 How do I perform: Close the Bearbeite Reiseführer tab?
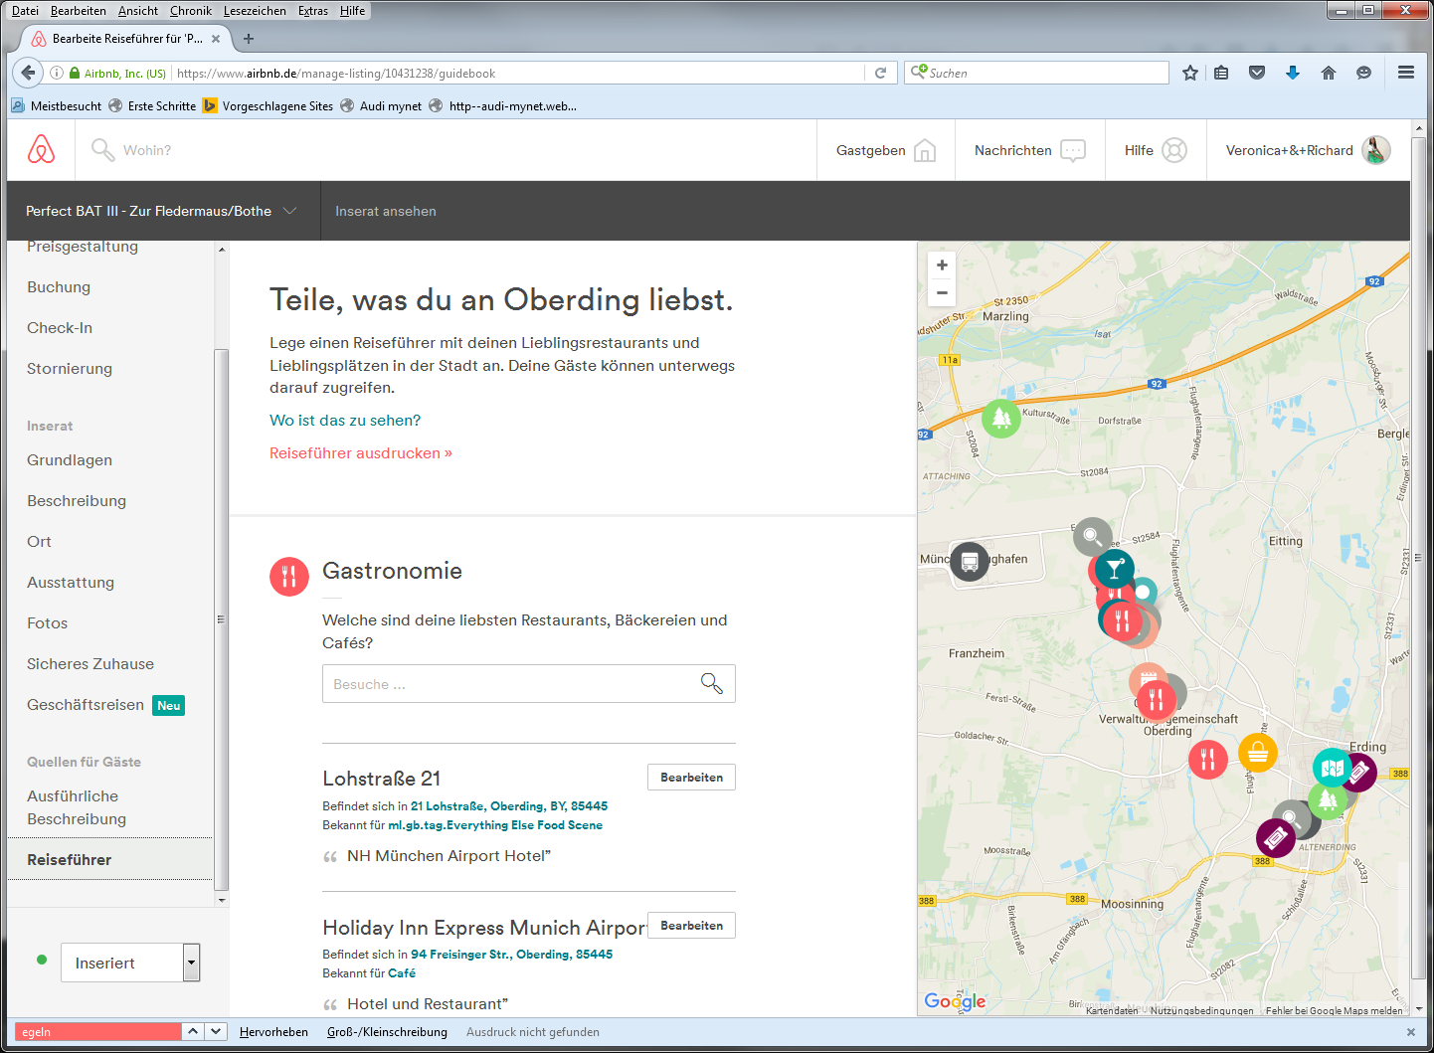tap(216, 39)
